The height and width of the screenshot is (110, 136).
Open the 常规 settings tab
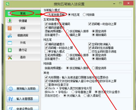pyautogui.click(x=23, y=14)
